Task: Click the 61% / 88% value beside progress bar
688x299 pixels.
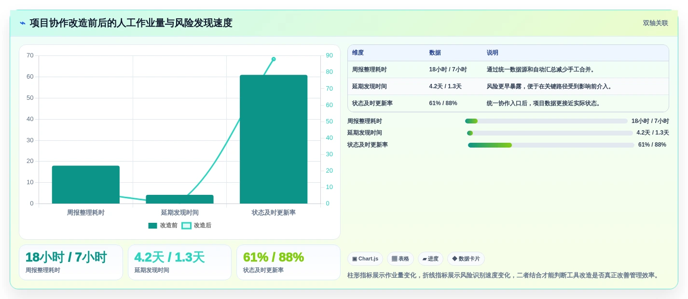Action: click(x=652, y=145)
